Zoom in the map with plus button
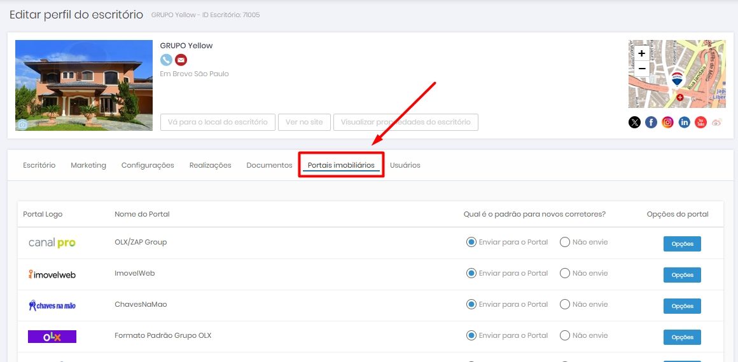This screenshot has height=362, width=738. (641, 53)
